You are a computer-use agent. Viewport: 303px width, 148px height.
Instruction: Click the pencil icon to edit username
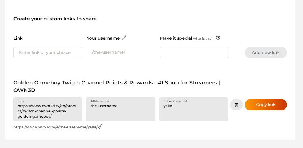click(124, 38)
